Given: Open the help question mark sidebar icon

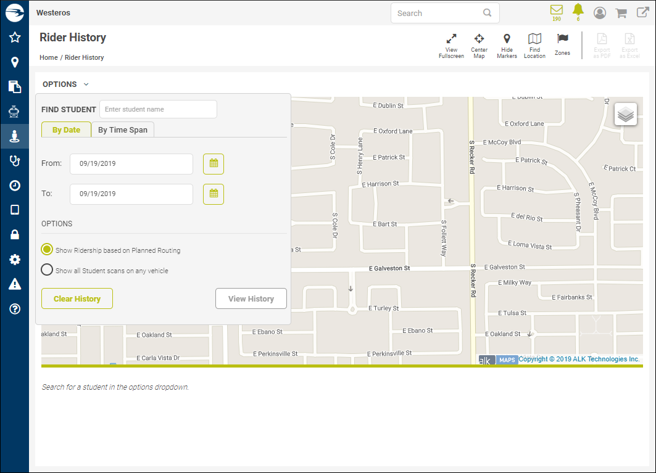Looking at the screenshot, I should coord(15,308).
